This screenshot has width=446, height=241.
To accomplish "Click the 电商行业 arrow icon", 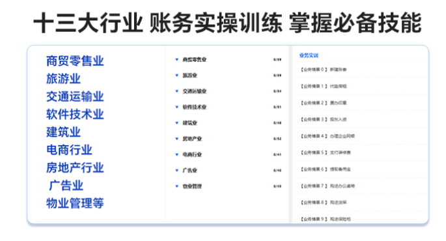I will click(x=176, y=154).
